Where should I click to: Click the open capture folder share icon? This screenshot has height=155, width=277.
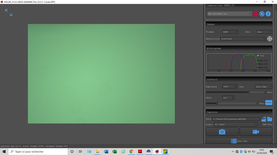coord(264,119)
